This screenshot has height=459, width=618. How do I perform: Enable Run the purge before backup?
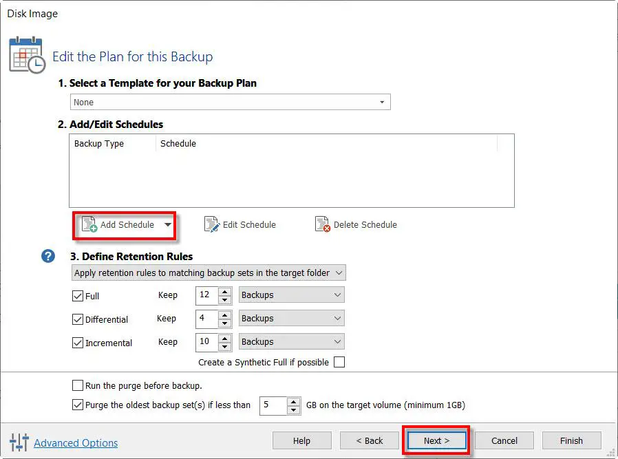tap(78, 385)
